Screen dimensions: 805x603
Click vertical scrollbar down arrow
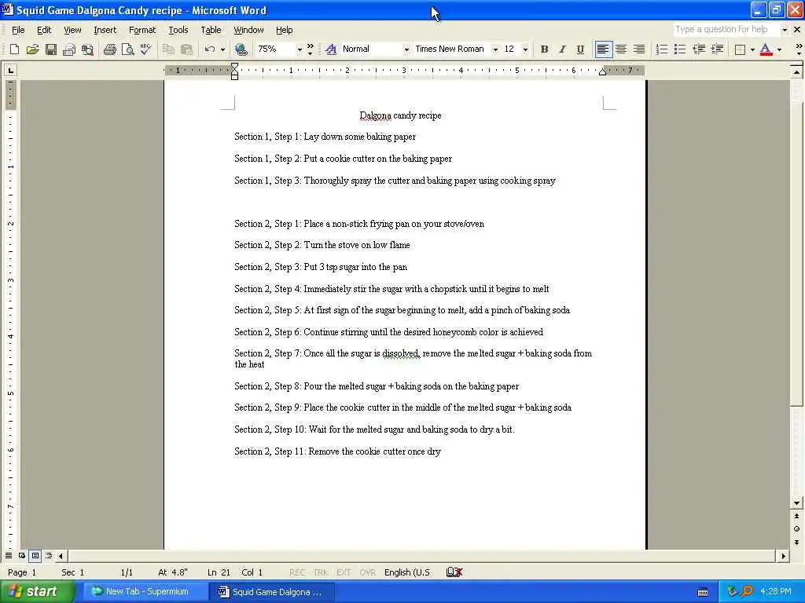click(x=796, y=503)
